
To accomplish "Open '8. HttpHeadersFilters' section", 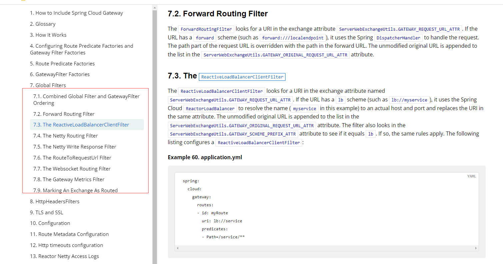I will [x=55, y=202].
